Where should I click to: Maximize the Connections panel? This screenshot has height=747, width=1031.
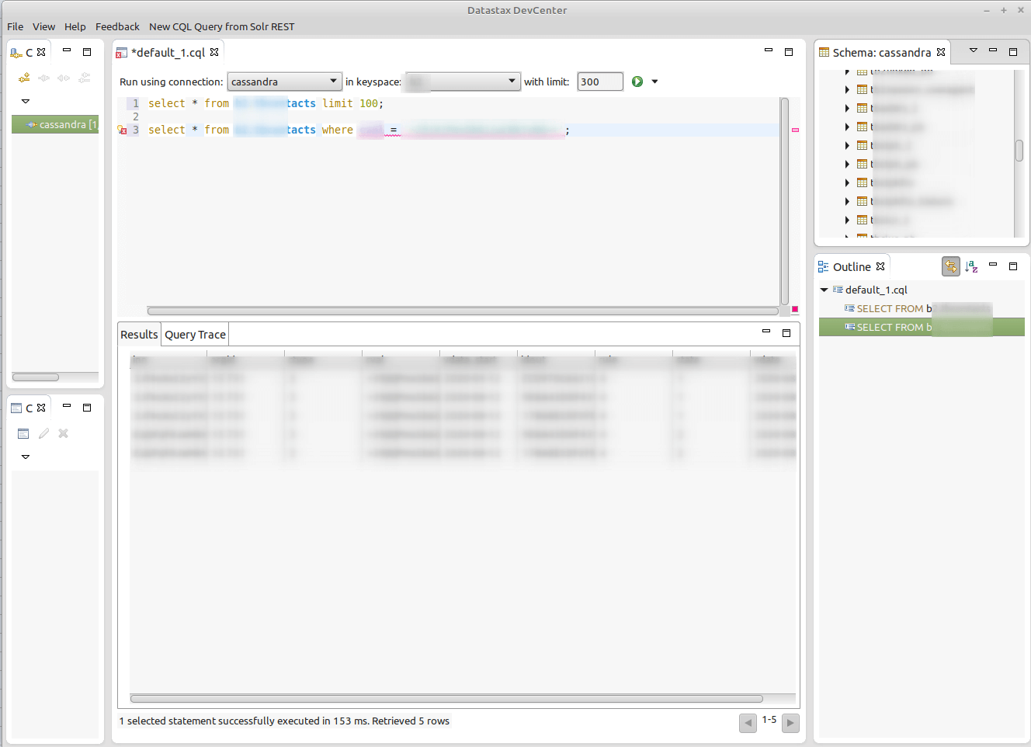(87, 52)
